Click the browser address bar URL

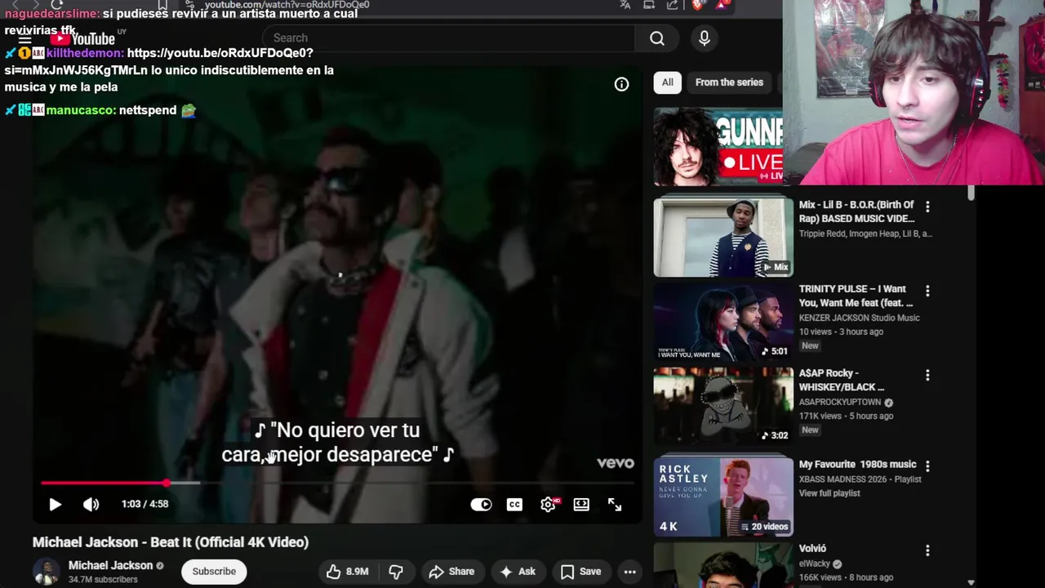pos(287,5)
